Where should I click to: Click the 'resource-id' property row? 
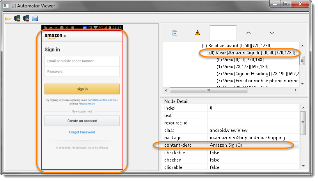(231, 123)
